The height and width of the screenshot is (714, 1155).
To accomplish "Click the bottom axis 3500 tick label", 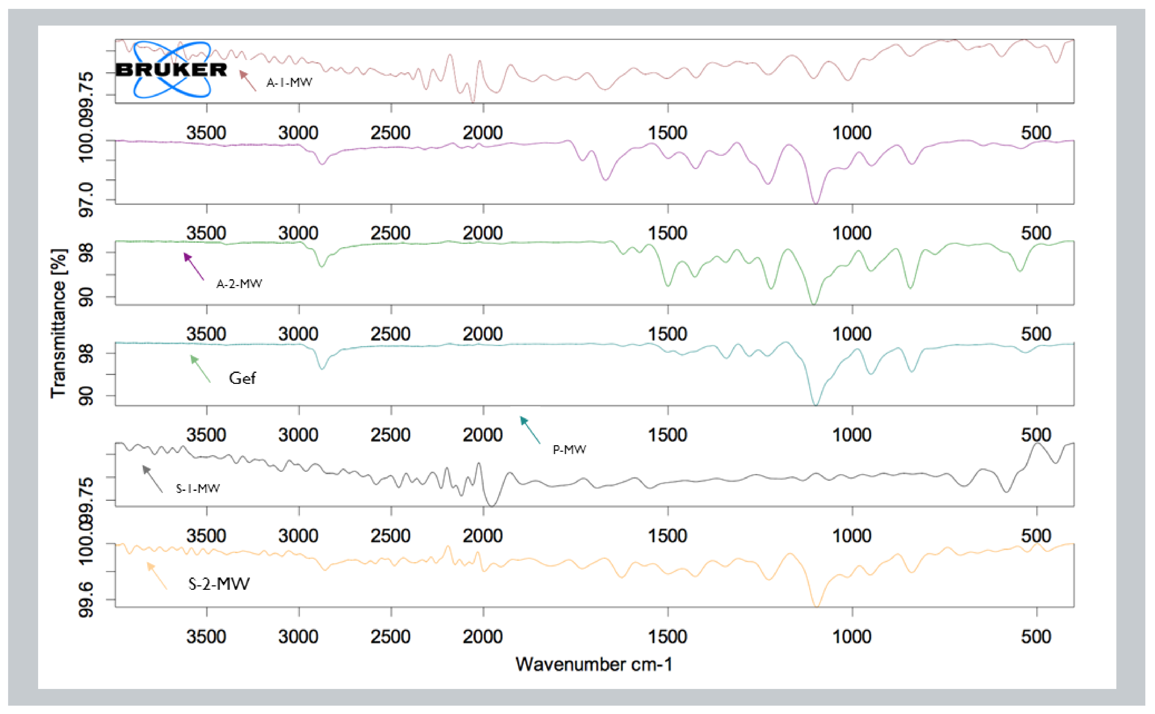I will coord(206,636).
